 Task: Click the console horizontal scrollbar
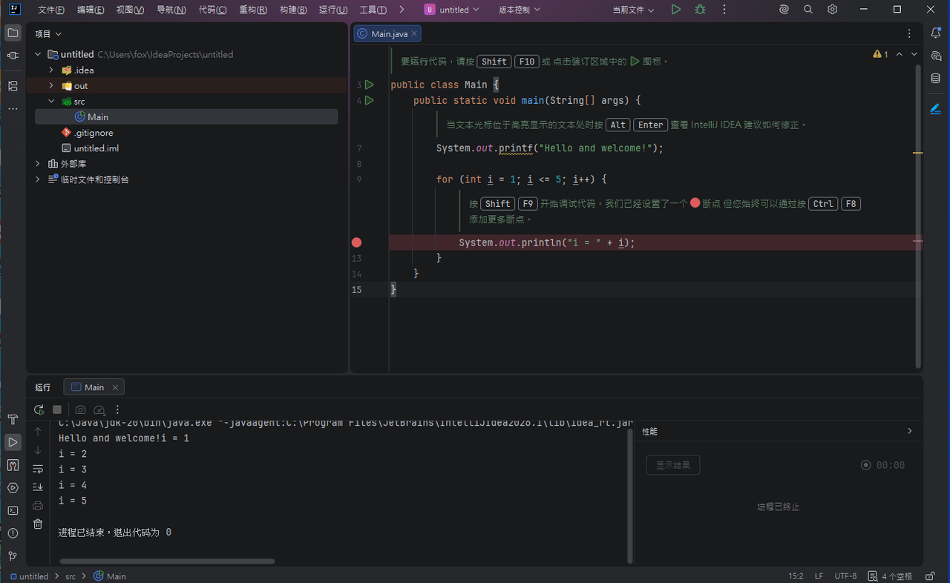click(x=167, y=561)
